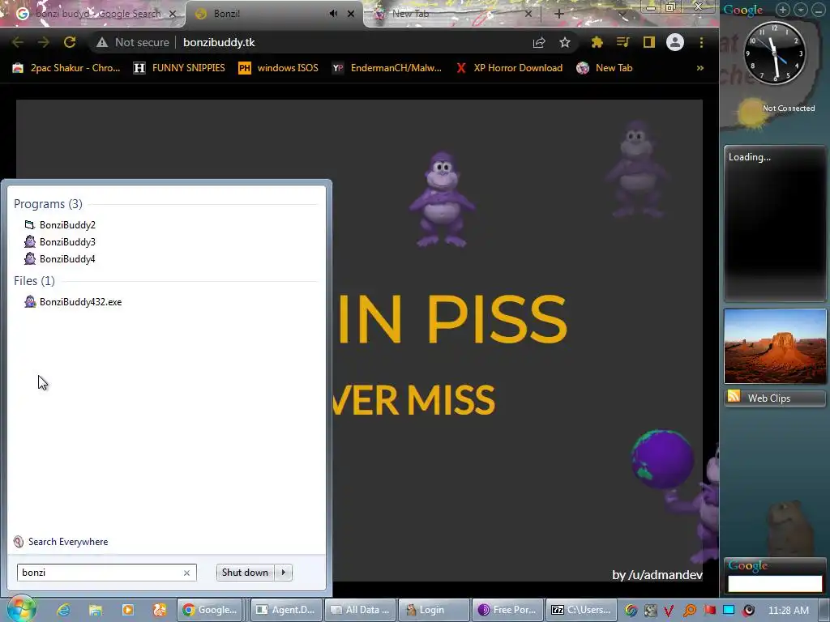Switch to Agent.D... taskbar window
Screen dimensions: 830x622
point(285,610)
